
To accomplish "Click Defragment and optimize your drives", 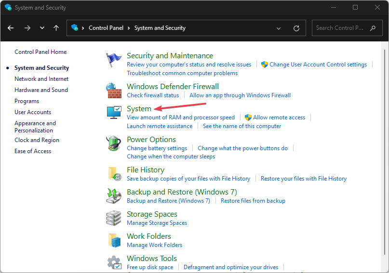I will pos(231,267).
